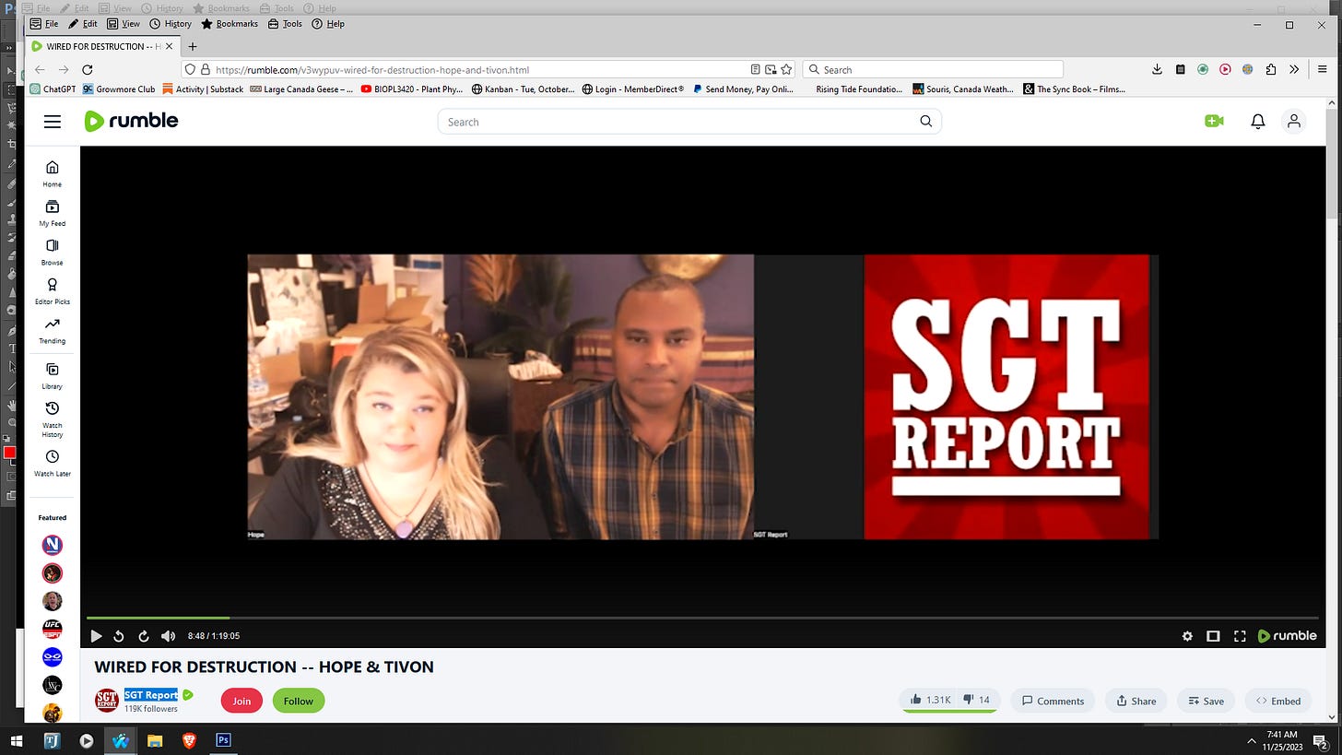The image size is (1342, 755).
Task: Click the SGT Report channel name
Action: coord(151,695)
